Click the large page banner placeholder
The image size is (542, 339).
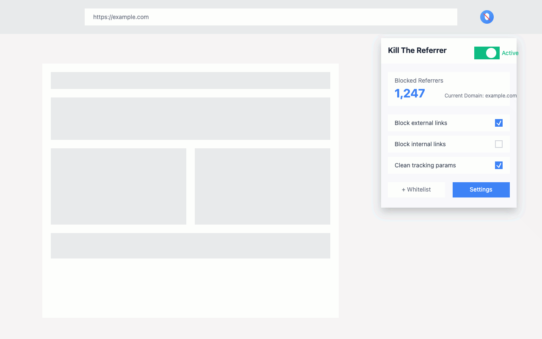click(191, 119)
